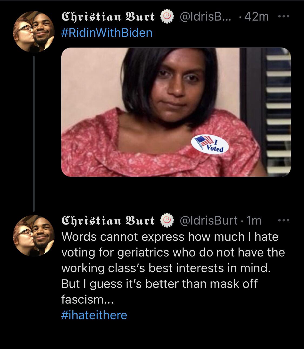This screenshot has height=349, width=304.
Task: Click the I Voted sticker in photo
Action: 210,144
